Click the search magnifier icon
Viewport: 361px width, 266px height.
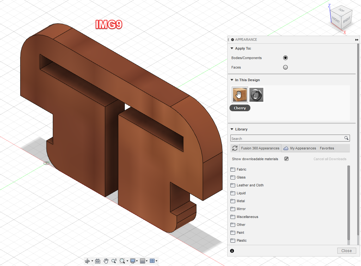point(346,138)
